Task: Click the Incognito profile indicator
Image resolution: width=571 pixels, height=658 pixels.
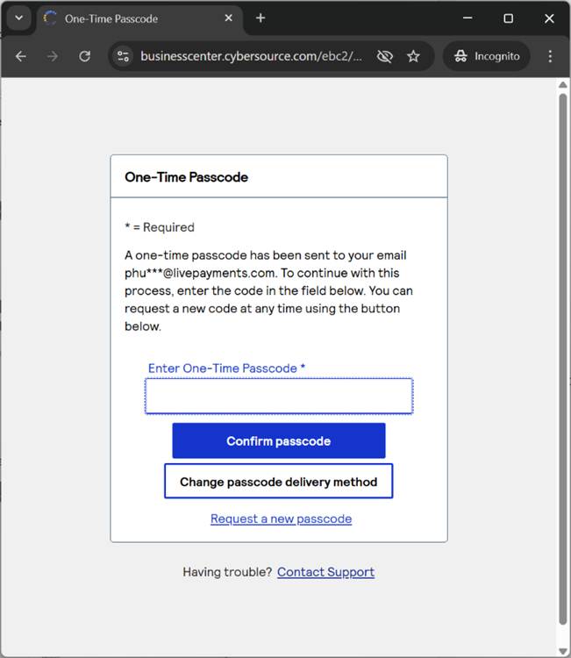Action: 487,56
